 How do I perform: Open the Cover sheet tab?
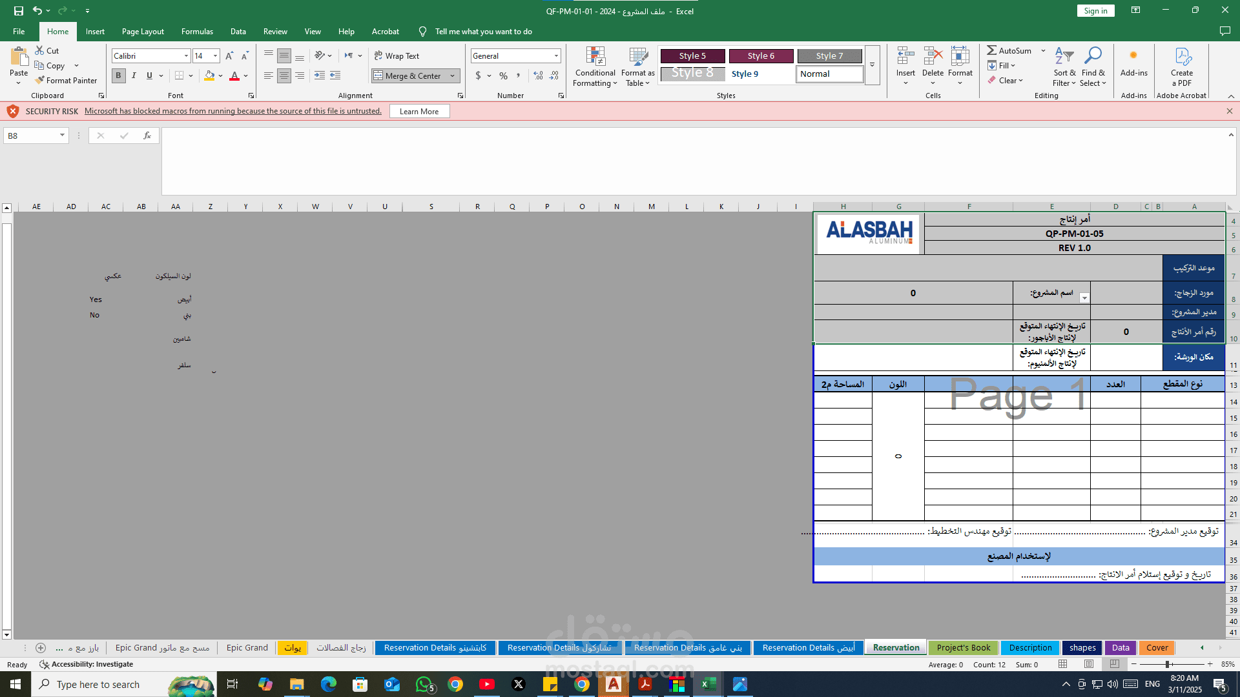tap(1157, 647)
